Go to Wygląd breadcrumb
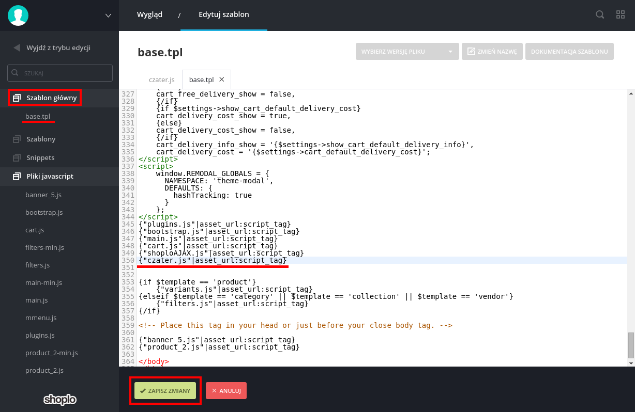This screenshot has height=412, width=635. pyautogui.click(x=149, y=14)
